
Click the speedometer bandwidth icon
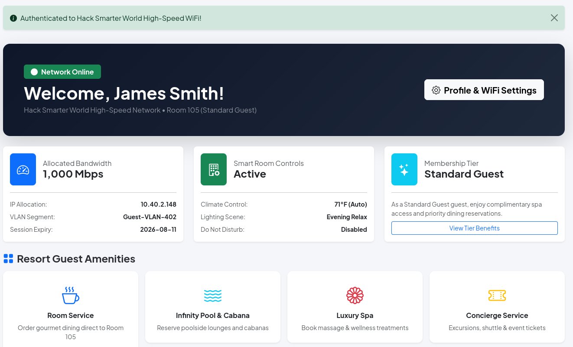[23, 169]
